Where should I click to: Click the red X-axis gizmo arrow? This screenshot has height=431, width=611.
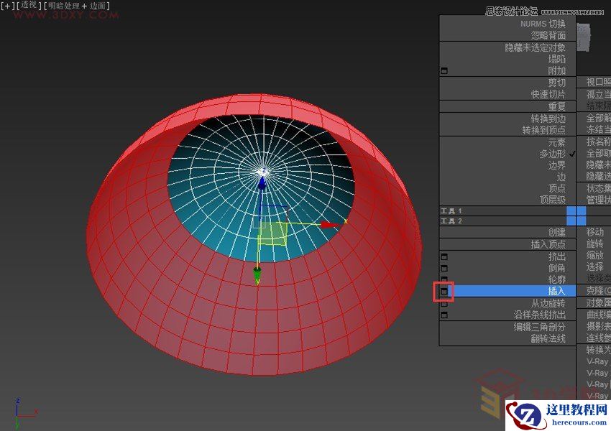330,225
